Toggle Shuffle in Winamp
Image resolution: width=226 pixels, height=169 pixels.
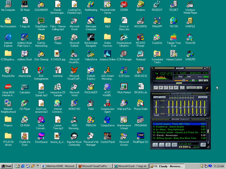(192, 87)
